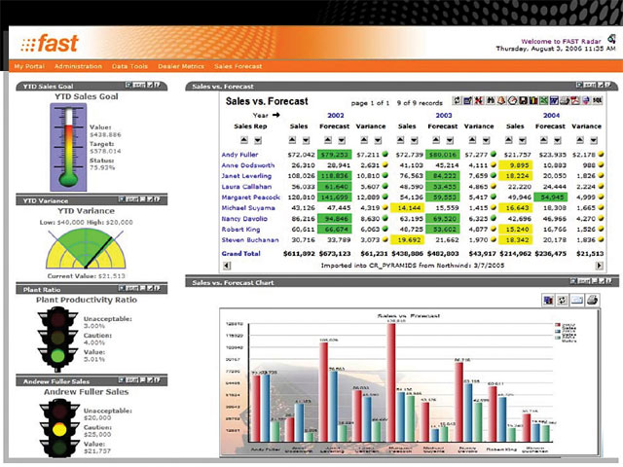This screenshot has width=623, height=467.
Task: Click the image export icon above the bar chart
Action: point(577,301)
